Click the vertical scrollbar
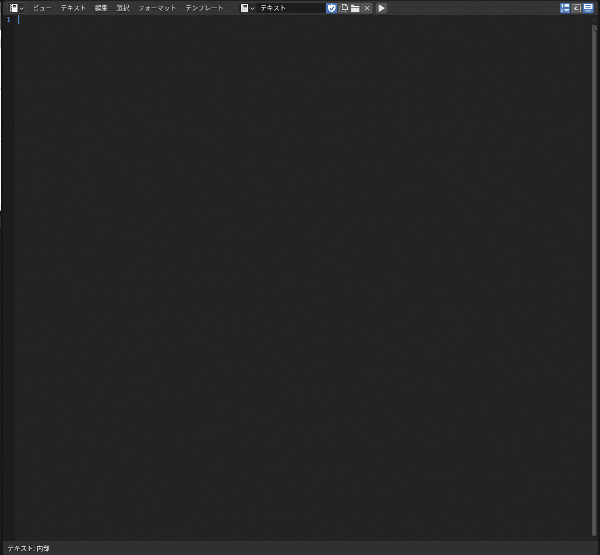The width and height of the screenshot is (600, 555). point(594,280)
